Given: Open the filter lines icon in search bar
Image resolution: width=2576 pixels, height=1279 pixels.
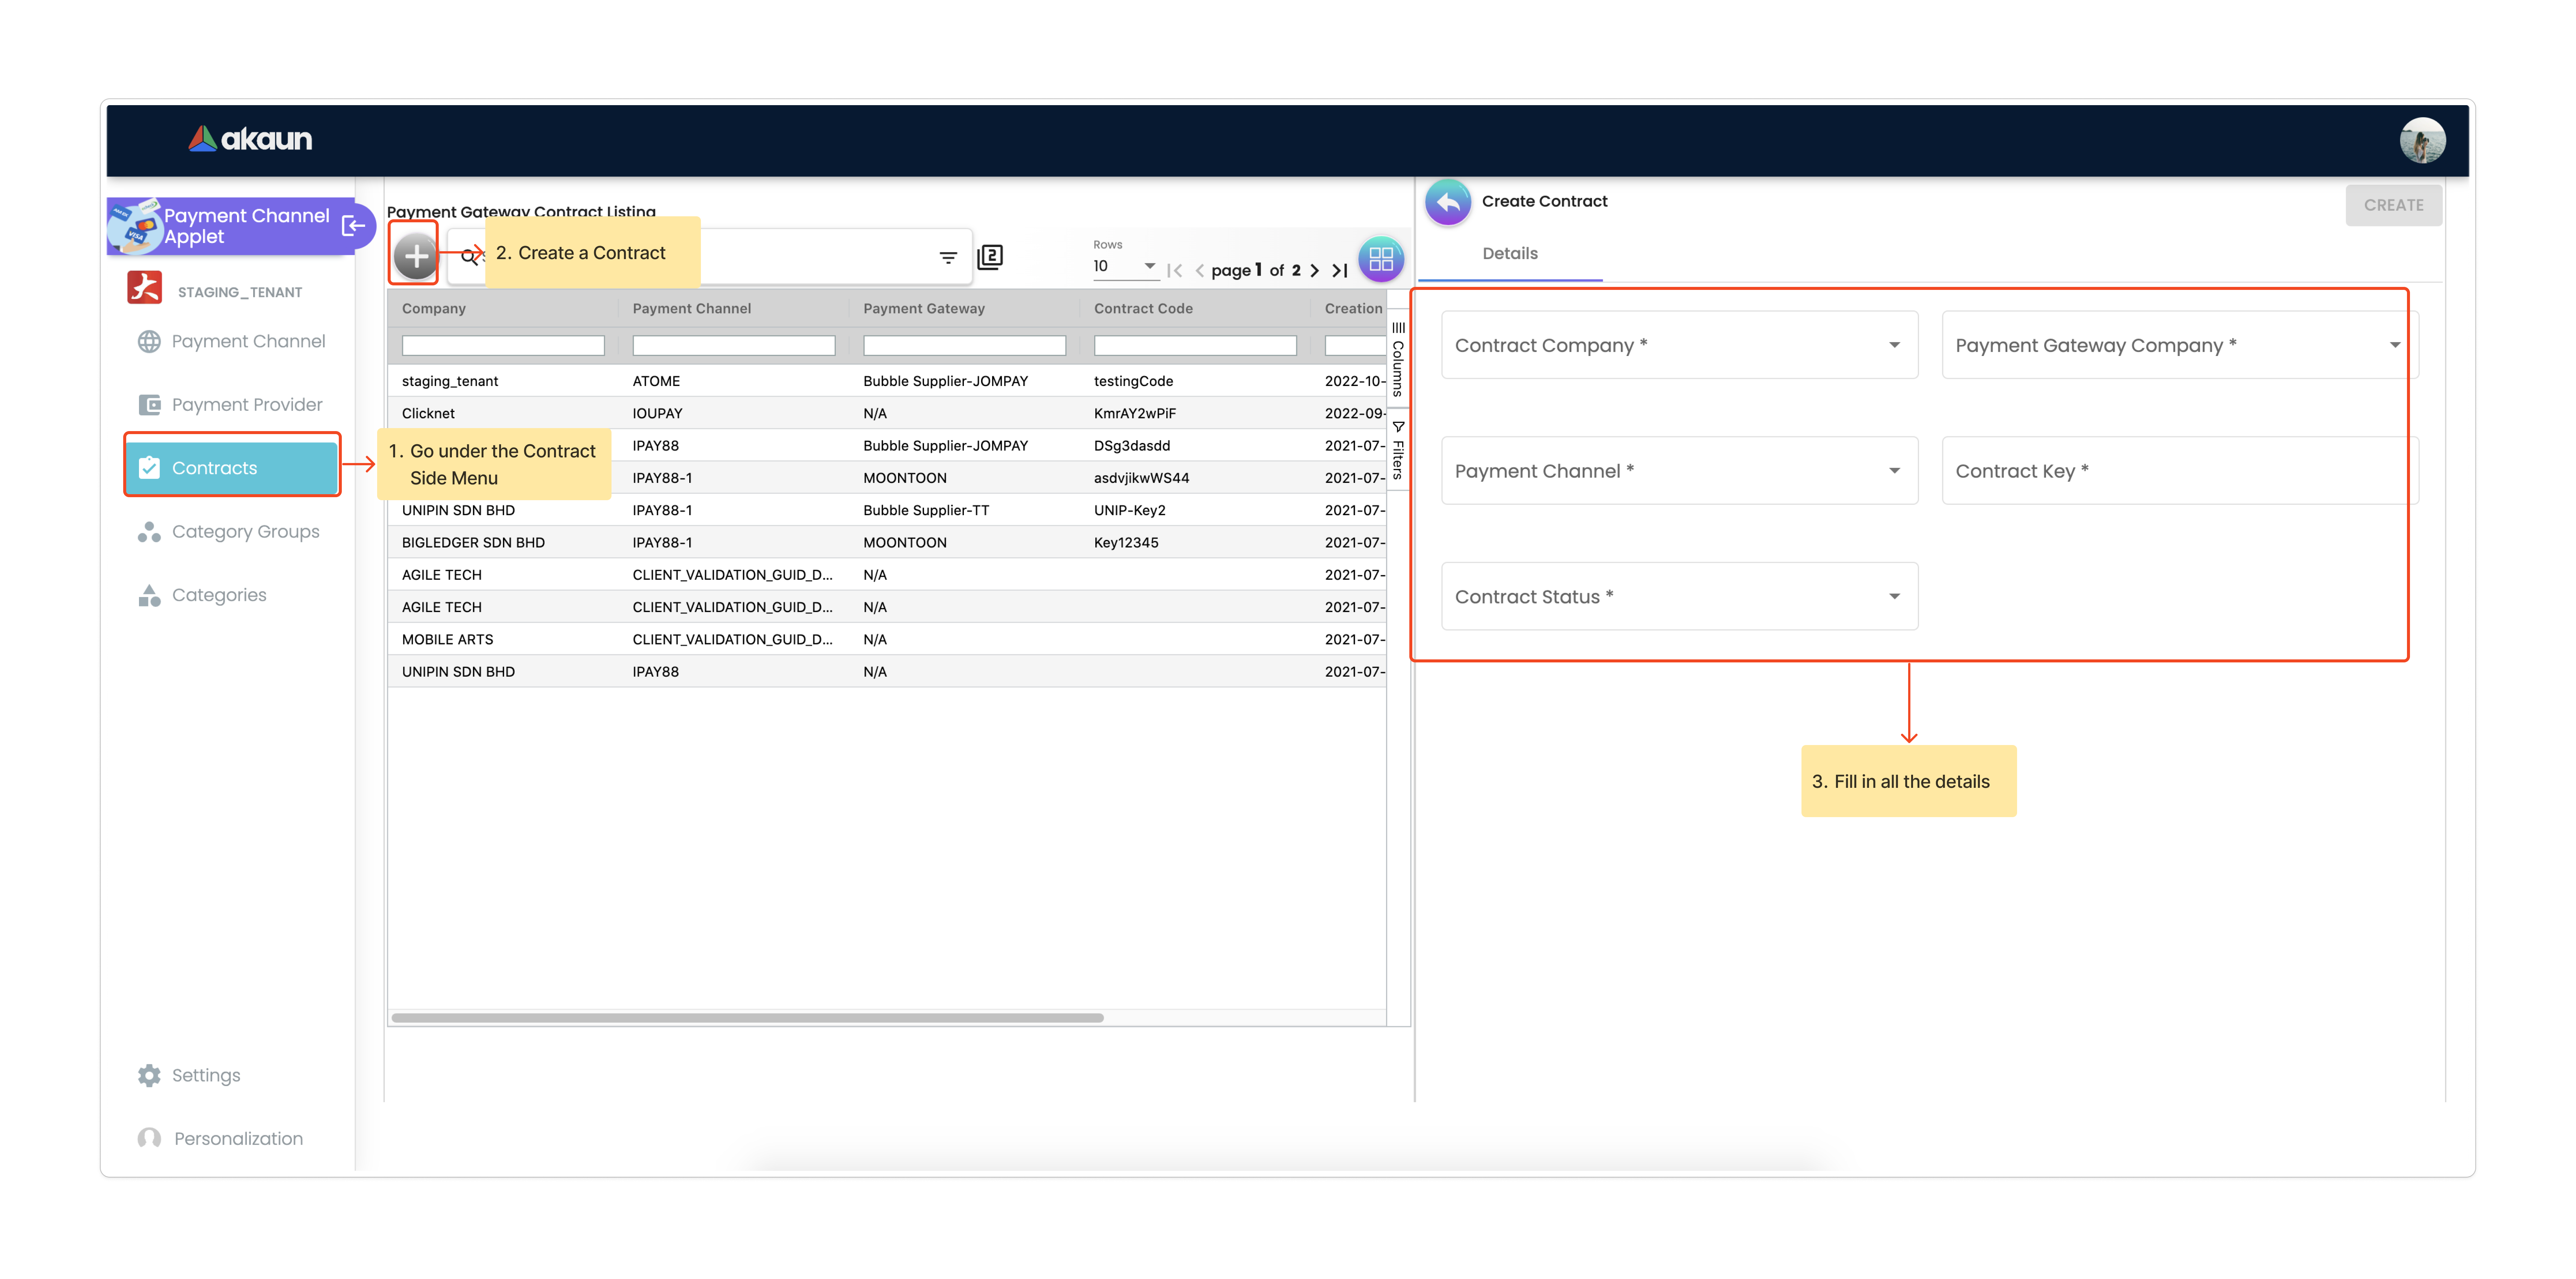Looking at the screenshot, I should click(x=948, y=258).
